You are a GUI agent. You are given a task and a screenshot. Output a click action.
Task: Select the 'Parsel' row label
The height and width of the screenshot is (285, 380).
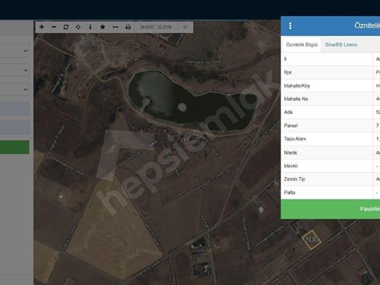point(291,125)
